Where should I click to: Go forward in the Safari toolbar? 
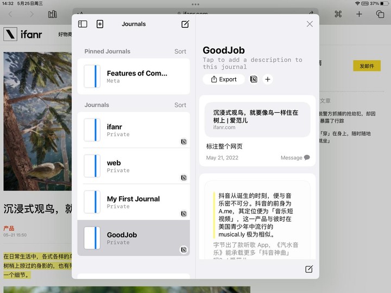tap(31, 14)
